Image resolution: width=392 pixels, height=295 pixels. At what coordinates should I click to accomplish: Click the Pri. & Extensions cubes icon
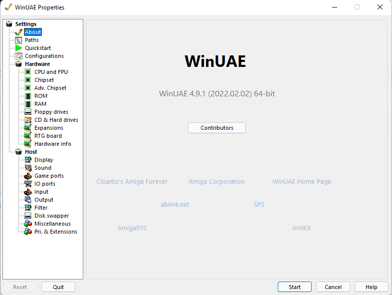click(x=28, y=232)
